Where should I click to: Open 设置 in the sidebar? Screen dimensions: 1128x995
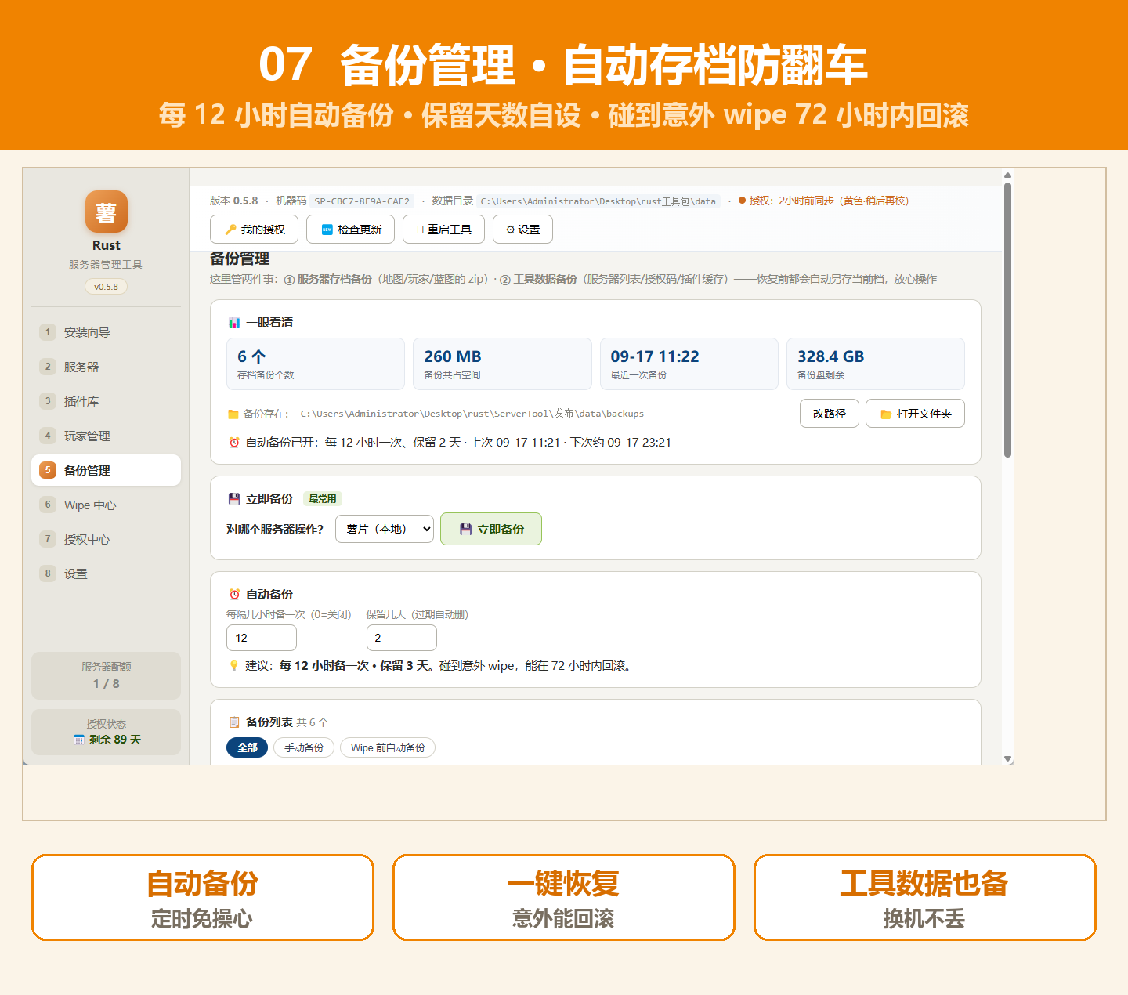click(x=106, y=573)
